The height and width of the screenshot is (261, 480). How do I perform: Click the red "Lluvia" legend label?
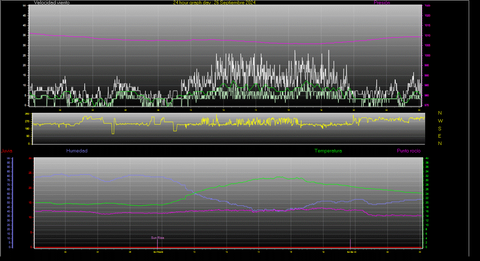(7, 151)
